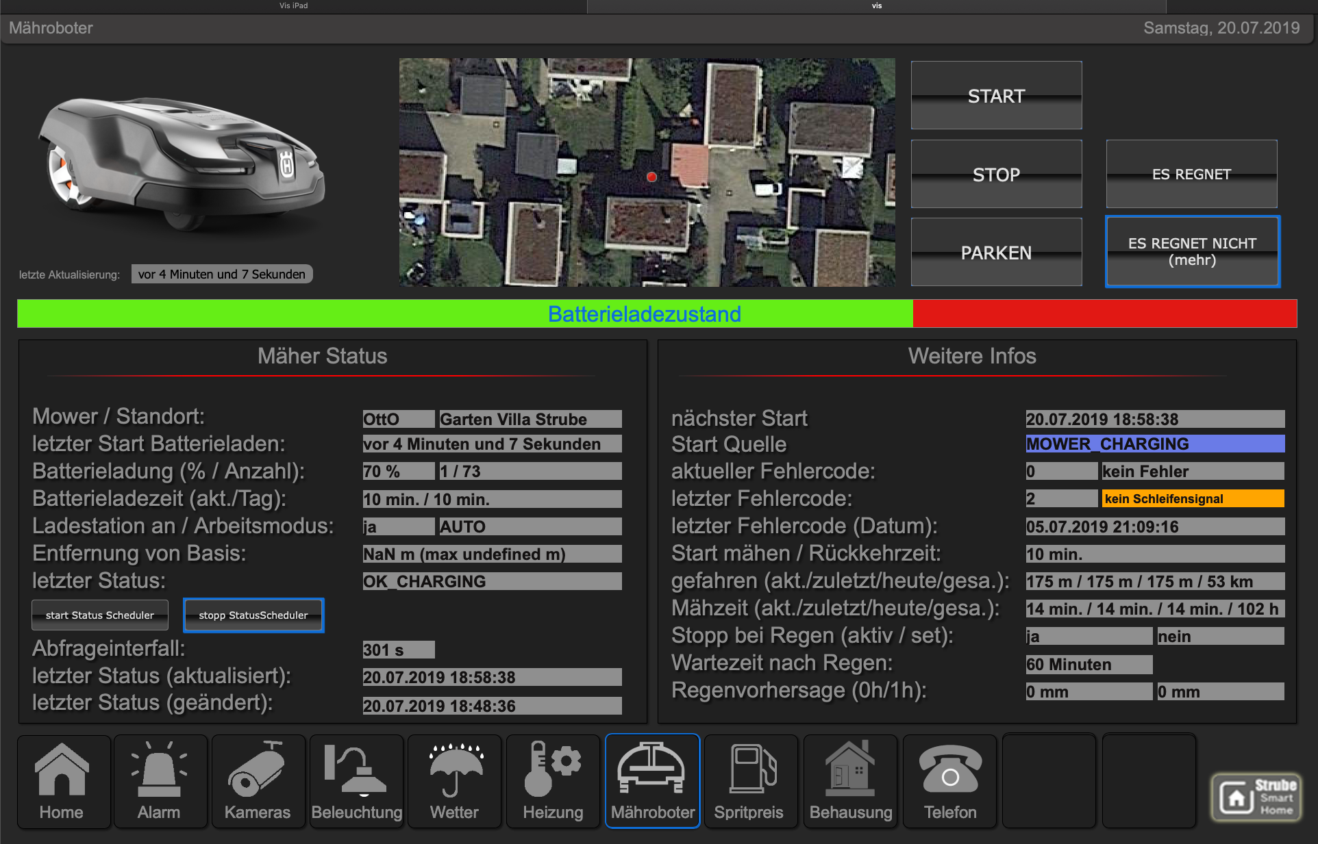Click the Stopp bei Regen nein value

[x=1221, y=636]
